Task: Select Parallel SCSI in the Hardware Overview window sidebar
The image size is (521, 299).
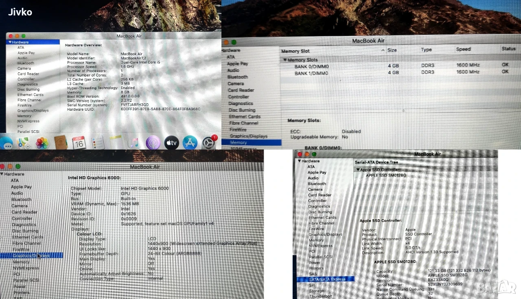Action: [x=28, y=132]
